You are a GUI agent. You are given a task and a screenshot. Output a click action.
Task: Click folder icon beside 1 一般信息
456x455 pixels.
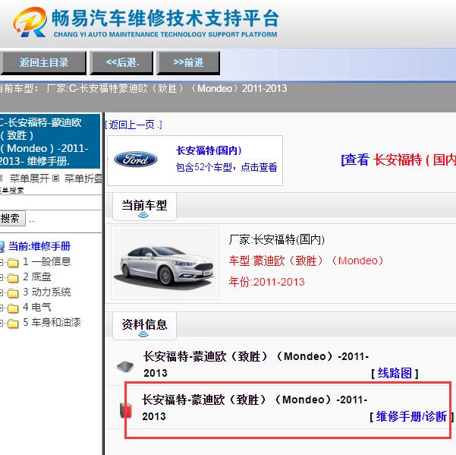(13, 262)
